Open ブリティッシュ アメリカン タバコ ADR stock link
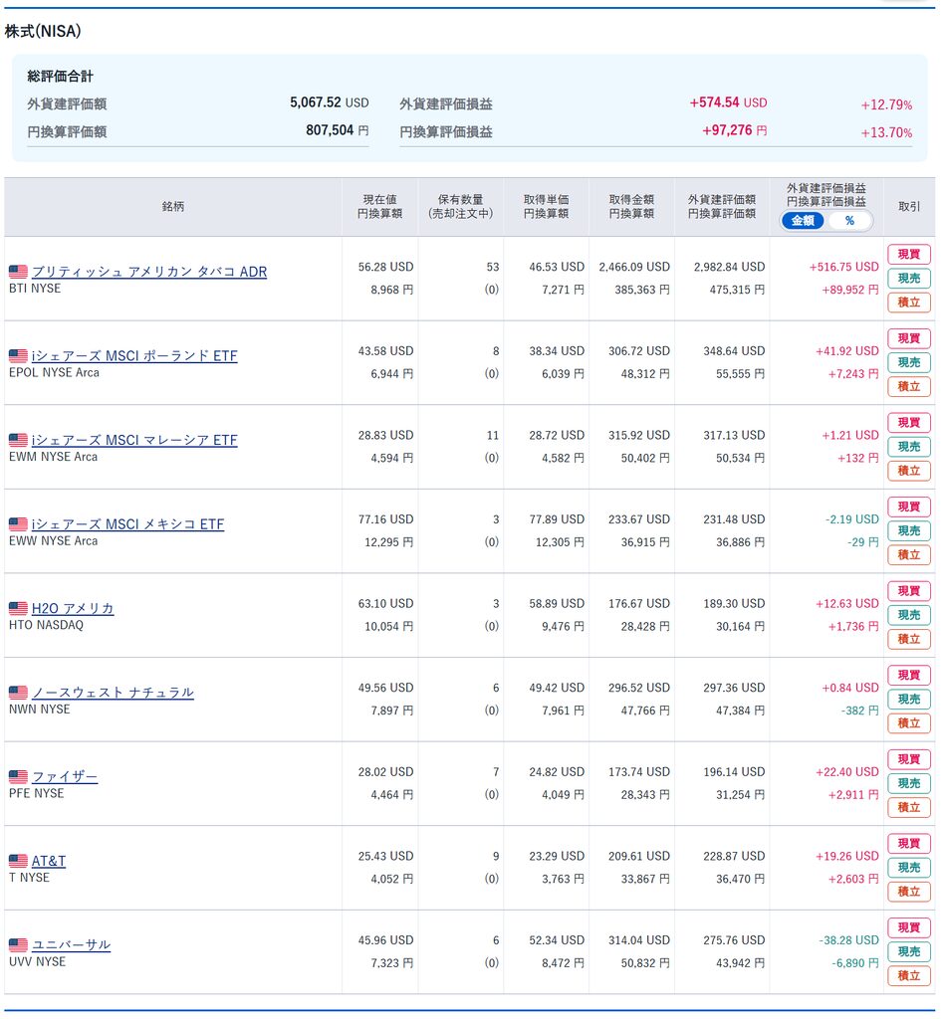946x1019 pixels. [x=149, y=272]
